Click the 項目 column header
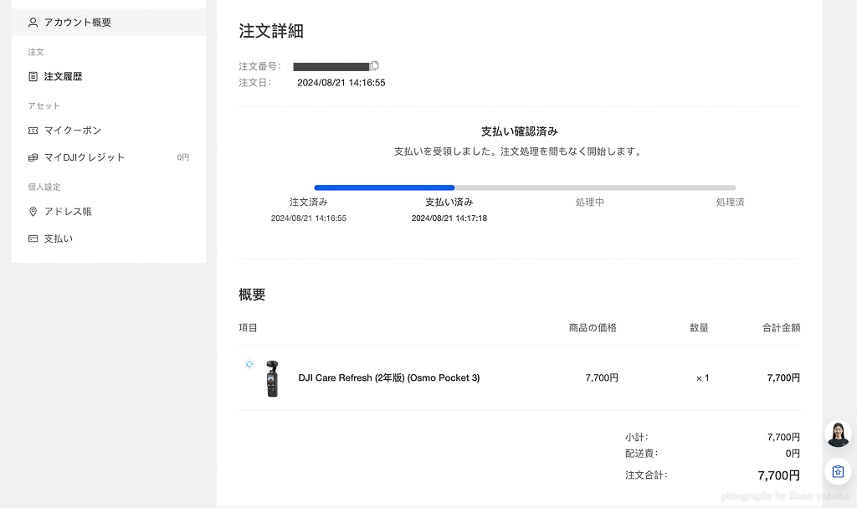Viewport: 857px width, 508px height. (248, 328)
